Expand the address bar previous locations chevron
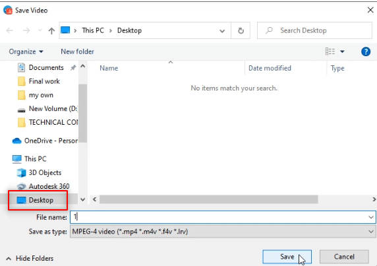377x266 pixels. click(x=222, y=31)
